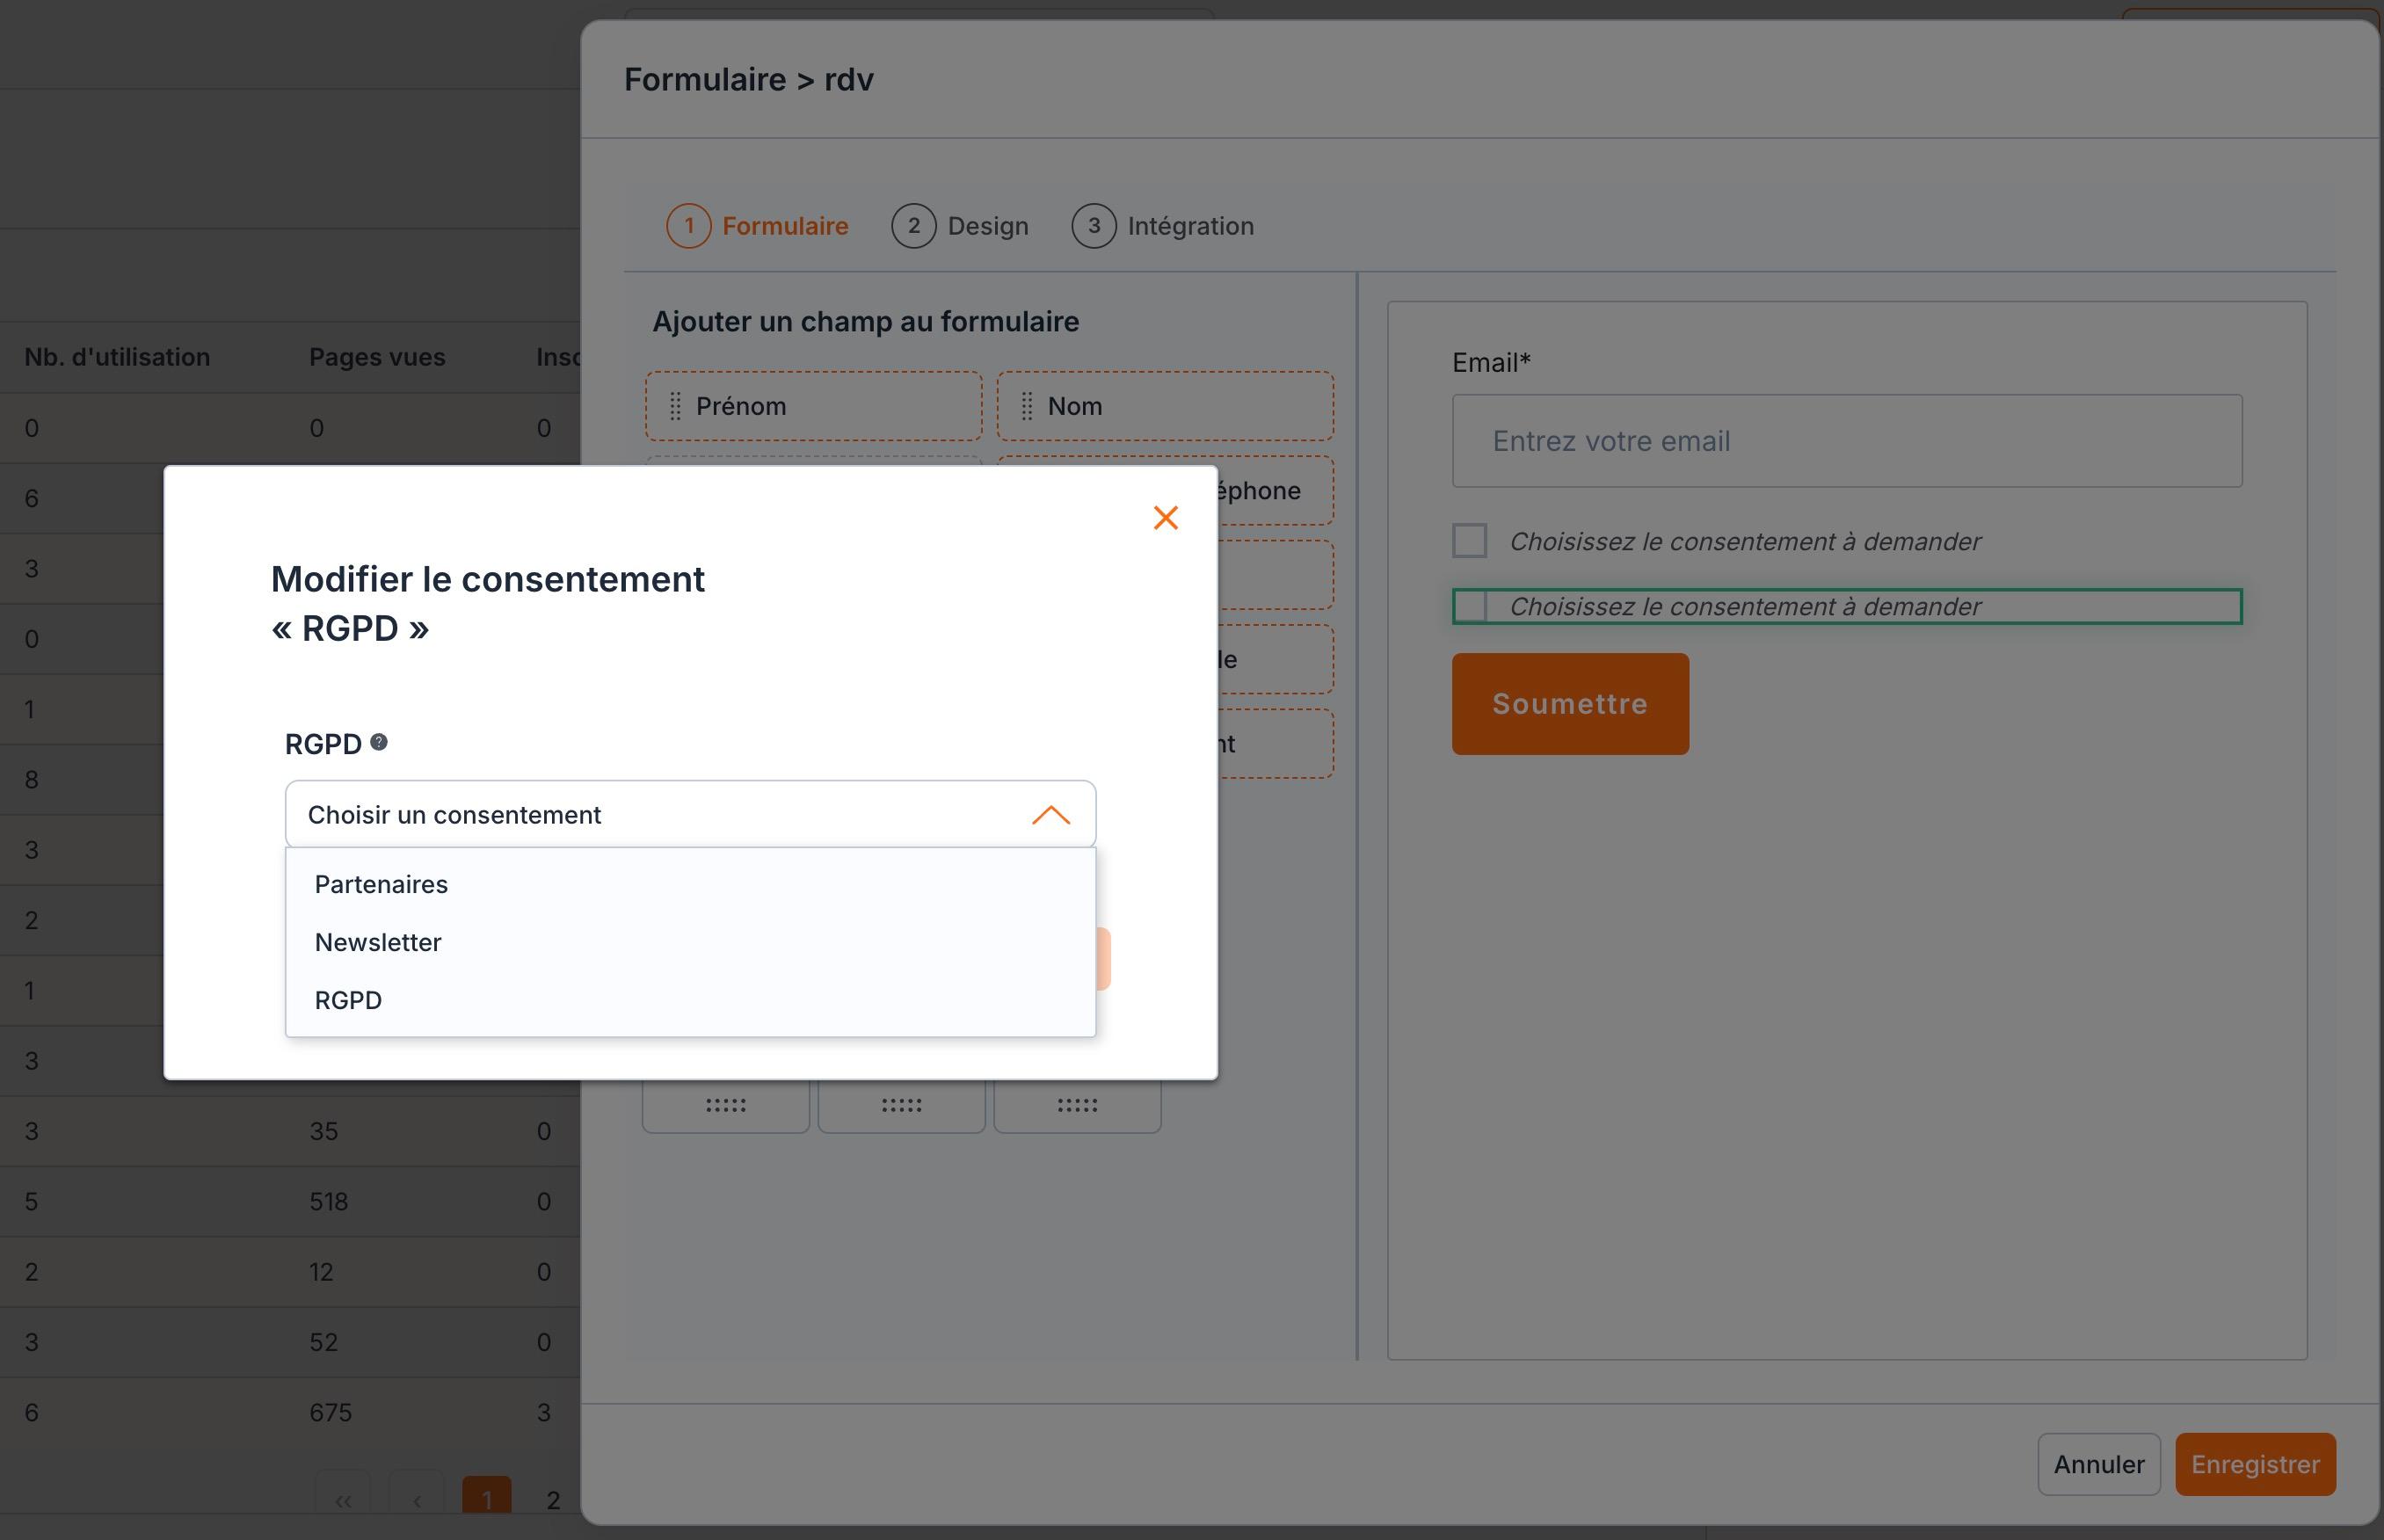Close the Modifier le consentement dialog

1165,517
